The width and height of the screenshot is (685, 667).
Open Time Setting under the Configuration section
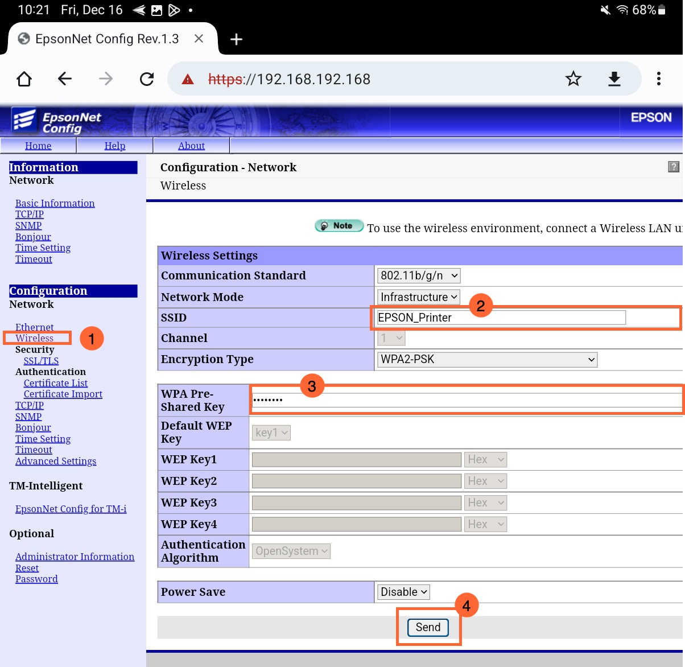click(x=43, y=439)
